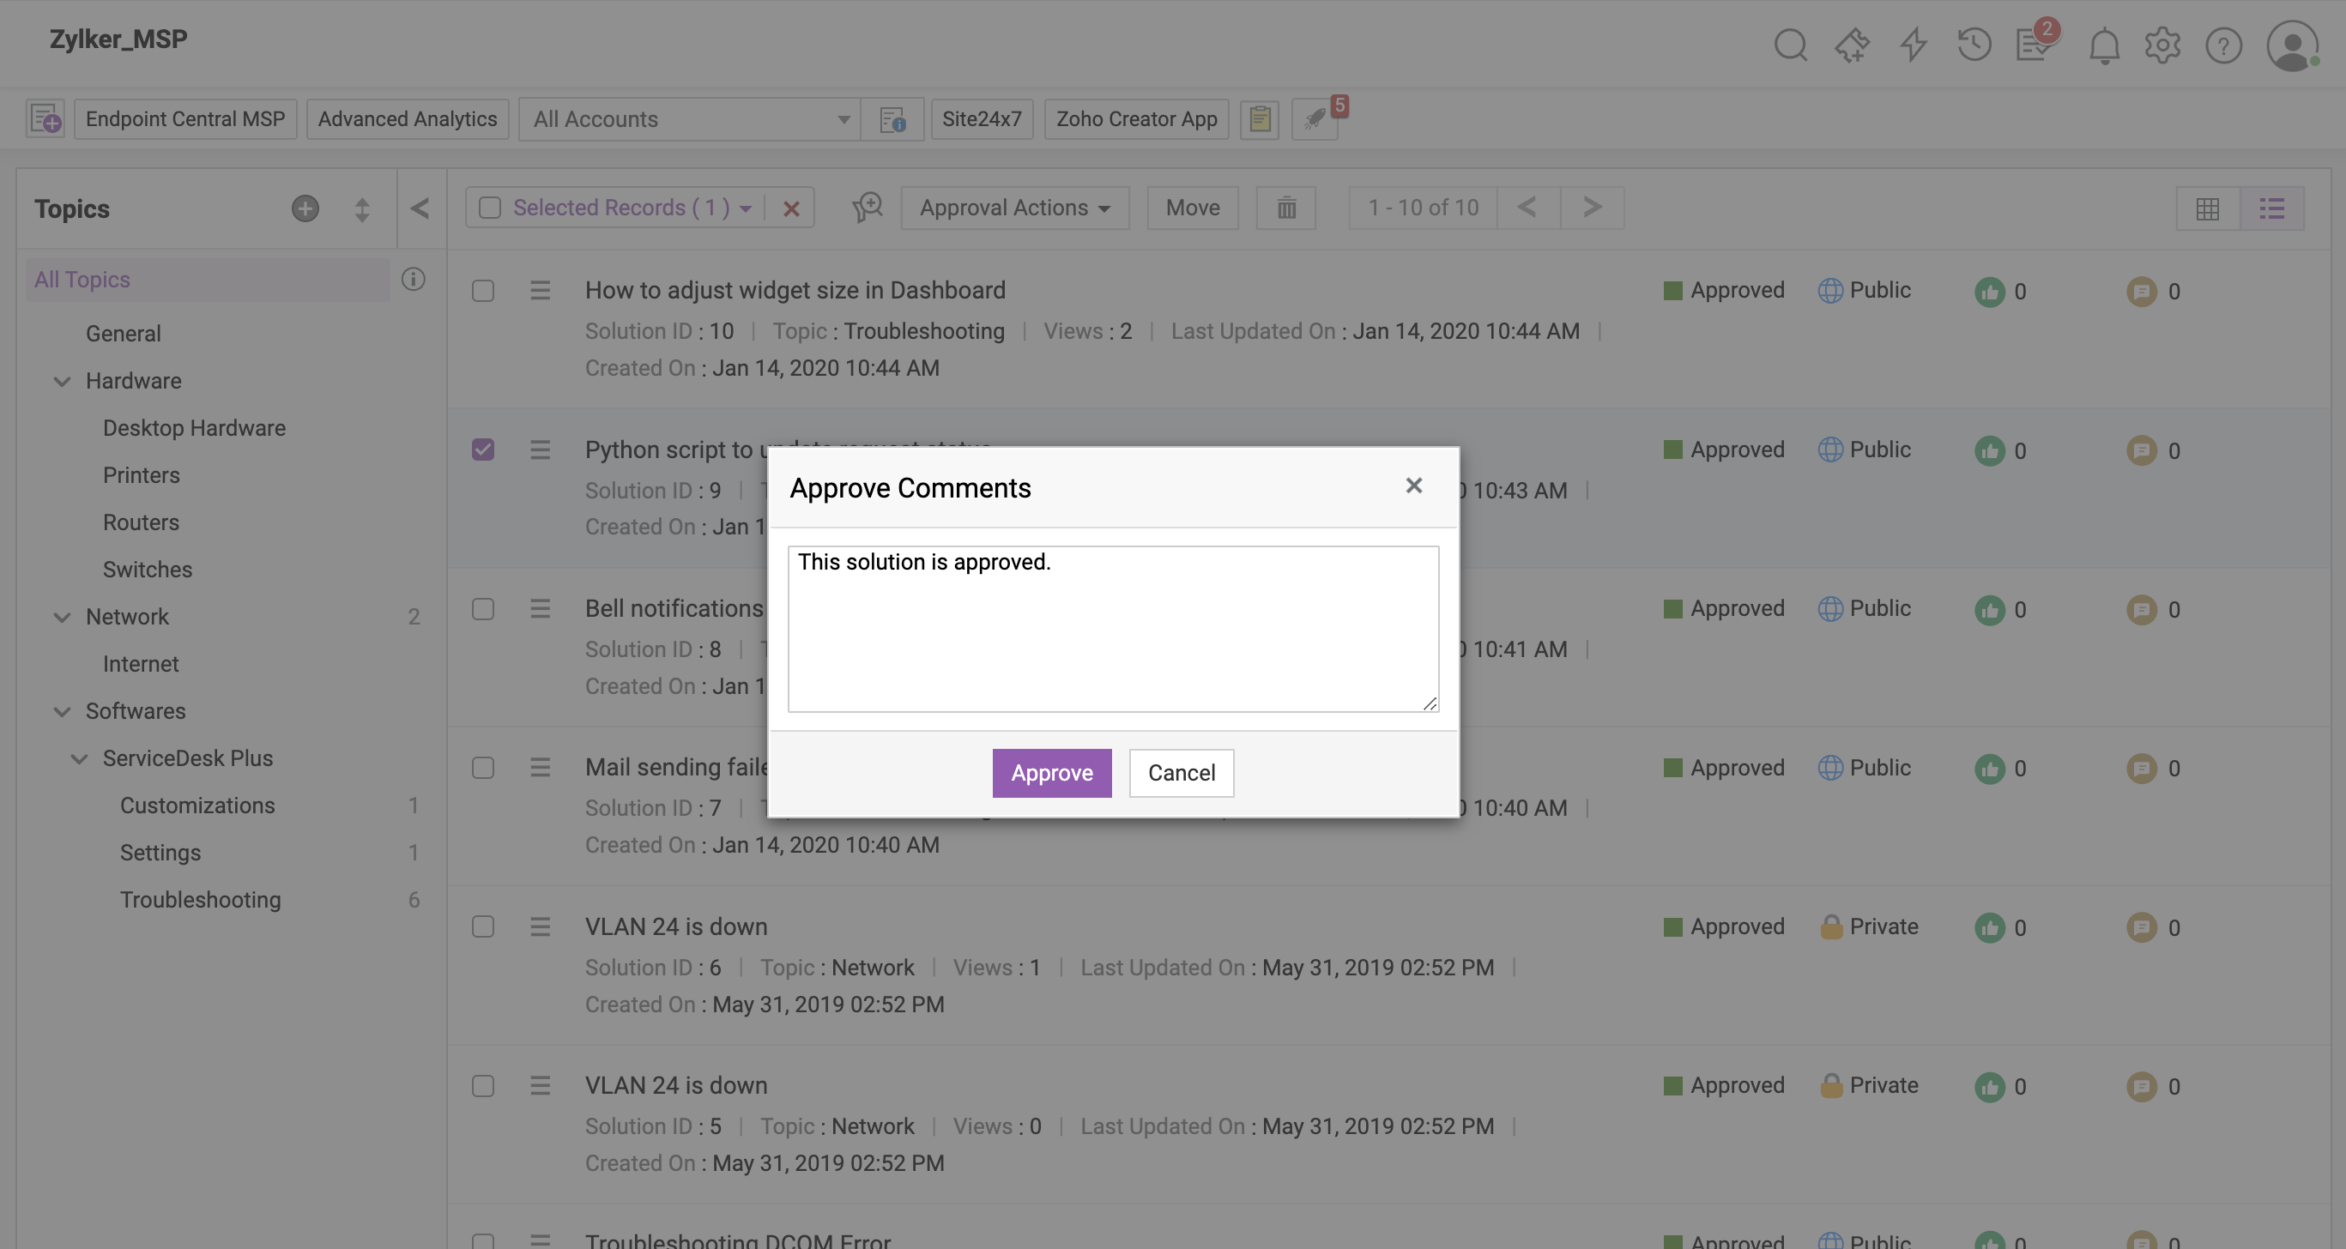The image size is (2346, 1249).
Task: Open the global search magnifier icon
Action: [1790, 45]
